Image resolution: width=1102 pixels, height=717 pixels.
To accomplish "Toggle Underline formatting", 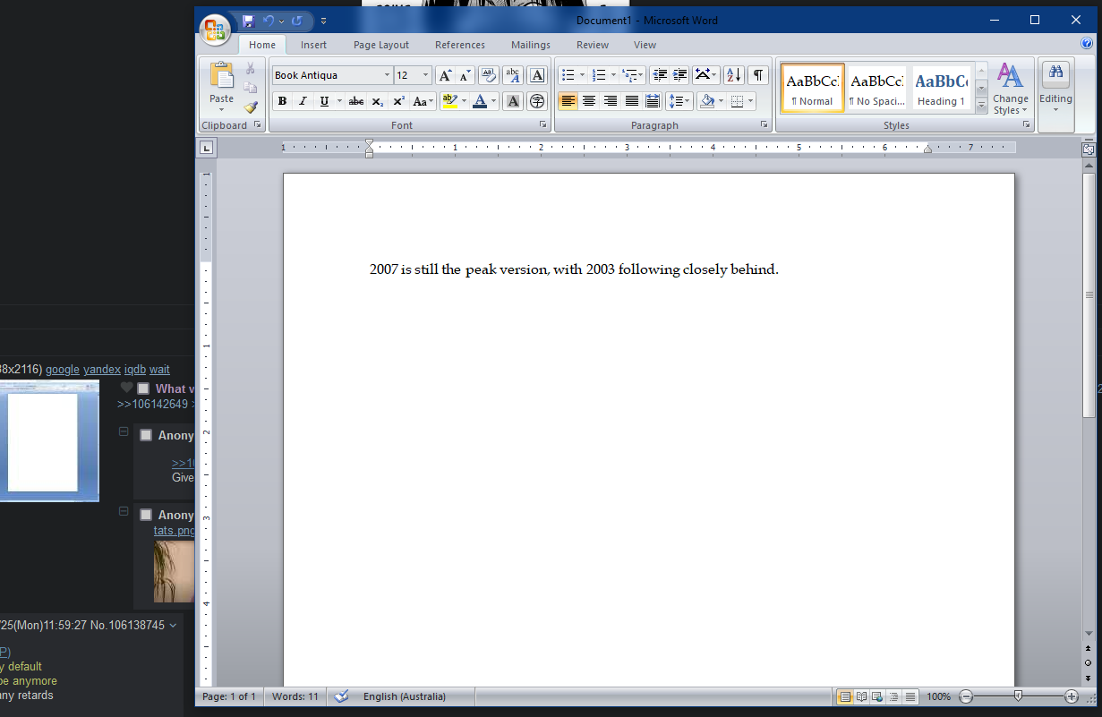I will [x=324, y=101].
